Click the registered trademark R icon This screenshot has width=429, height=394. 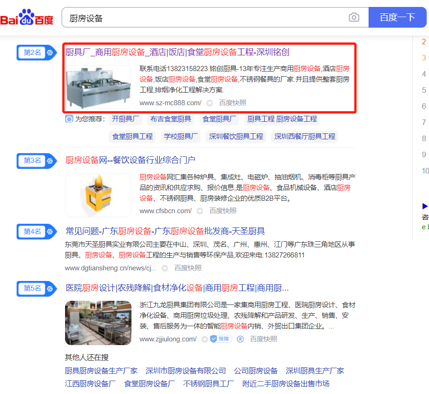[240, 339]
